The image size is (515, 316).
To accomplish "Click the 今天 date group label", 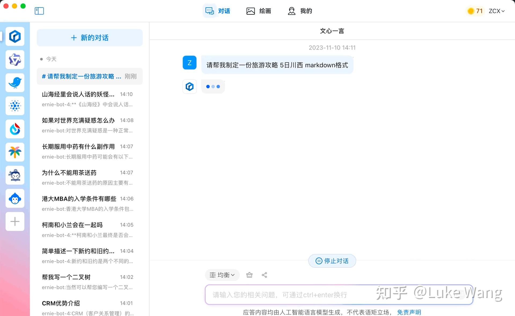I will point(51,59).
